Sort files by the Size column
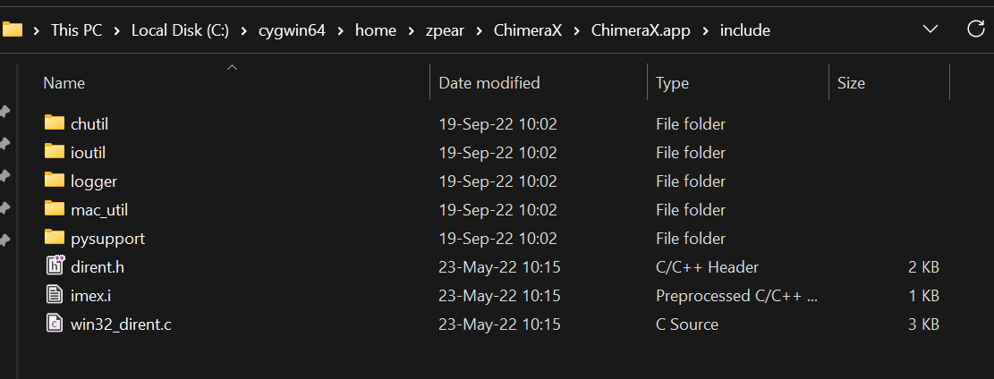This screenshot has height=379, width=994. [x=851, y=83]
